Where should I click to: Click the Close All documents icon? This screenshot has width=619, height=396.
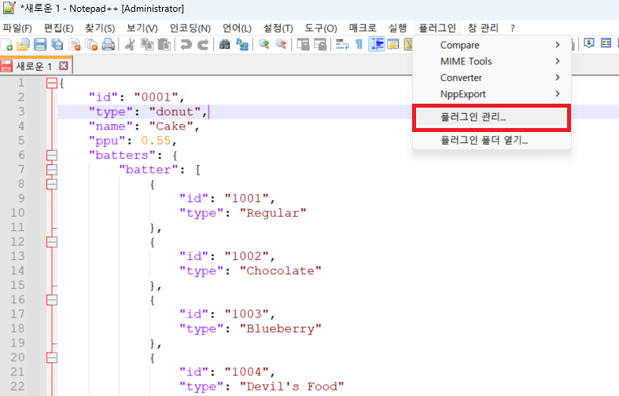[91, 44]
